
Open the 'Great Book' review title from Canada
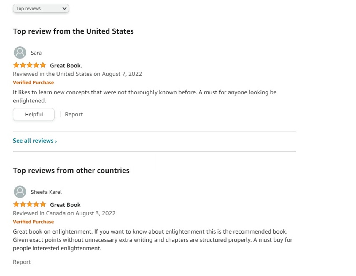pos(65,205)
